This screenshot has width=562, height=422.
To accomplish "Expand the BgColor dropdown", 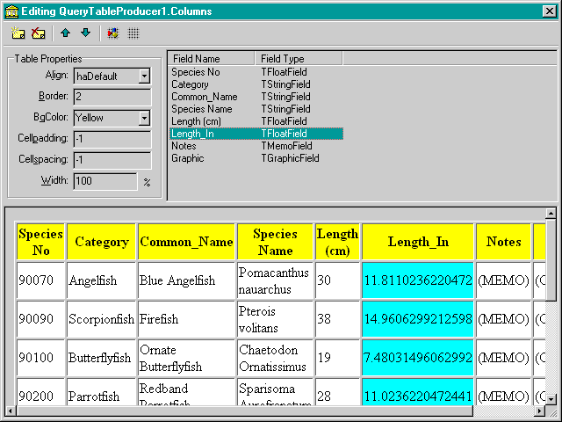I will 144,117.
